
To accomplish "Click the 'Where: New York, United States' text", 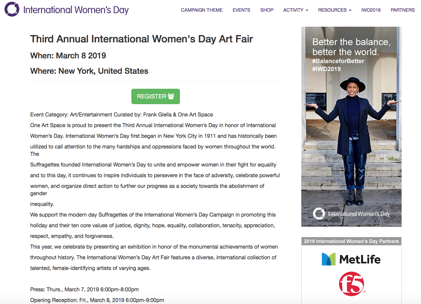I will 89,71.
